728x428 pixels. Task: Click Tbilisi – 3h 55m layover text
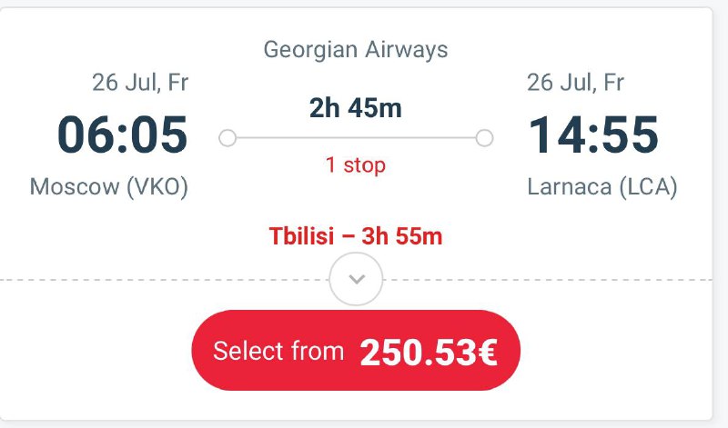[x=356, y=236]
